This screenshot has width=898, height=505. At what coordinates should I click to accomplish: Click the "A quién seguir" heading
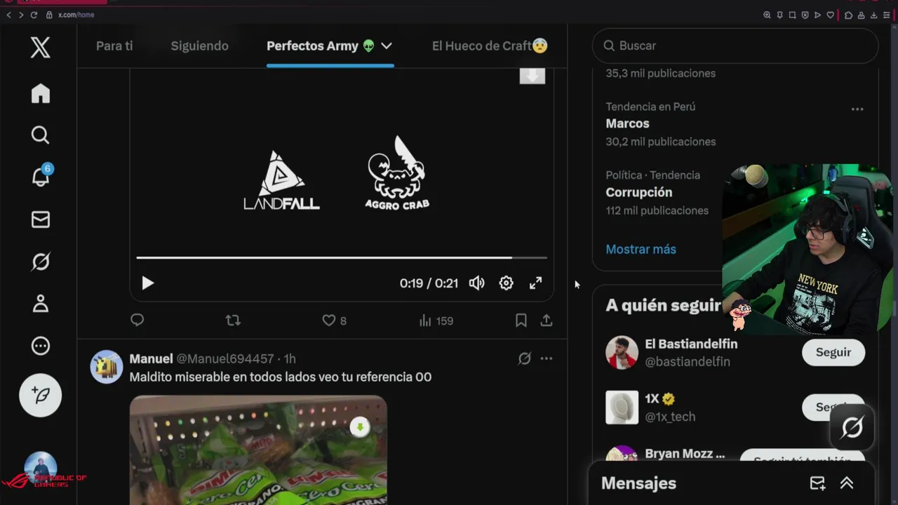pos(664,305)
